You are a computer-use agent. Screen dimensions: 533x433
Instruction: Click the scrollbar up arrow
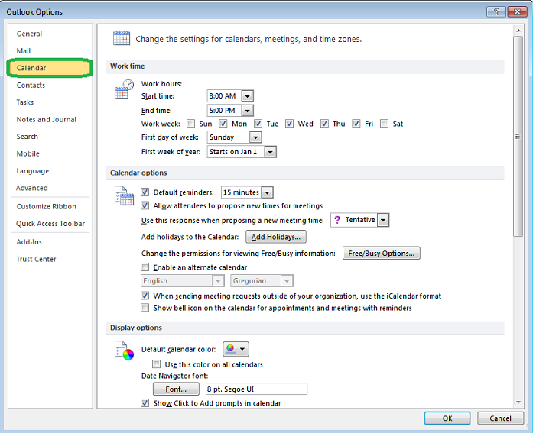coord(518,31)
